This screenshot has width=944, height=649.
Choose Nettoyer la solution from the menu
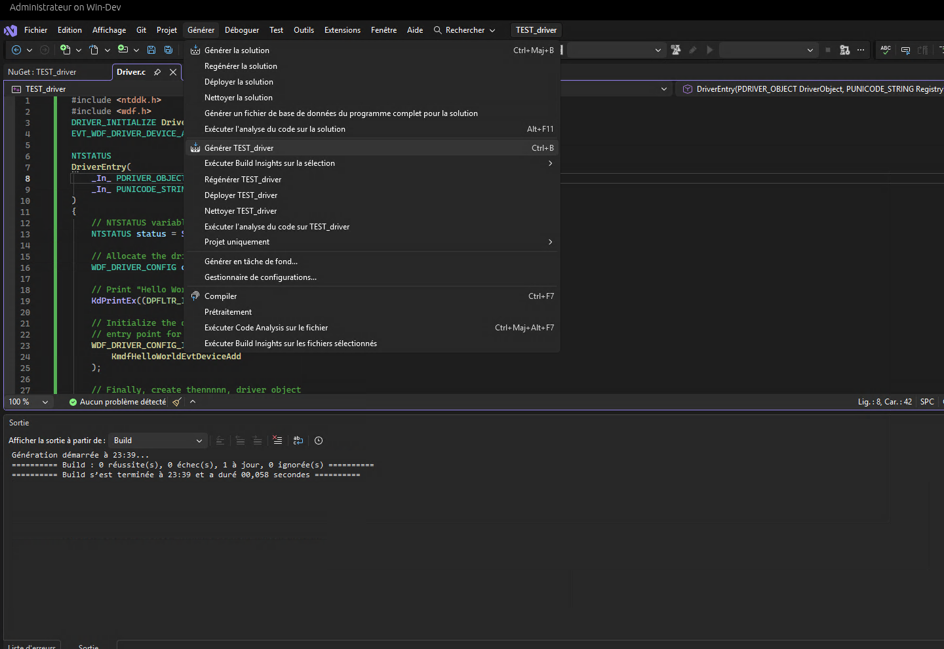[372, 98]
